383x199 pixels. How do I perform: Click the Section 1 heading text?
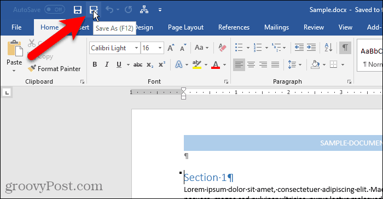pos(208,178)
